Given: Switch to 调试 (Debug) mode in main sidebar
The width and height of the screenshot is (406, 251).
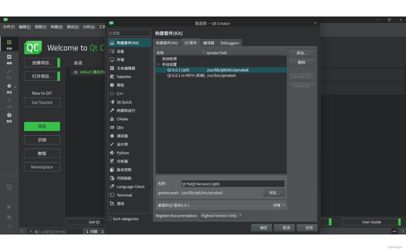Looking at the screenshot, I should (9, 88).
